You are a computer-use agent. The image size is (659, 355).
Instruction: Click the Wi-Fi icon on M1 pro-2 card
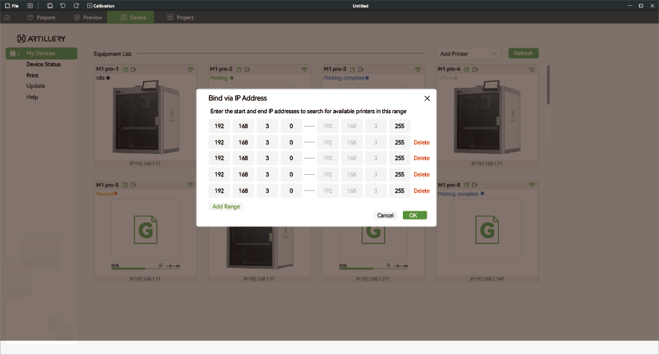coord(305,69)
